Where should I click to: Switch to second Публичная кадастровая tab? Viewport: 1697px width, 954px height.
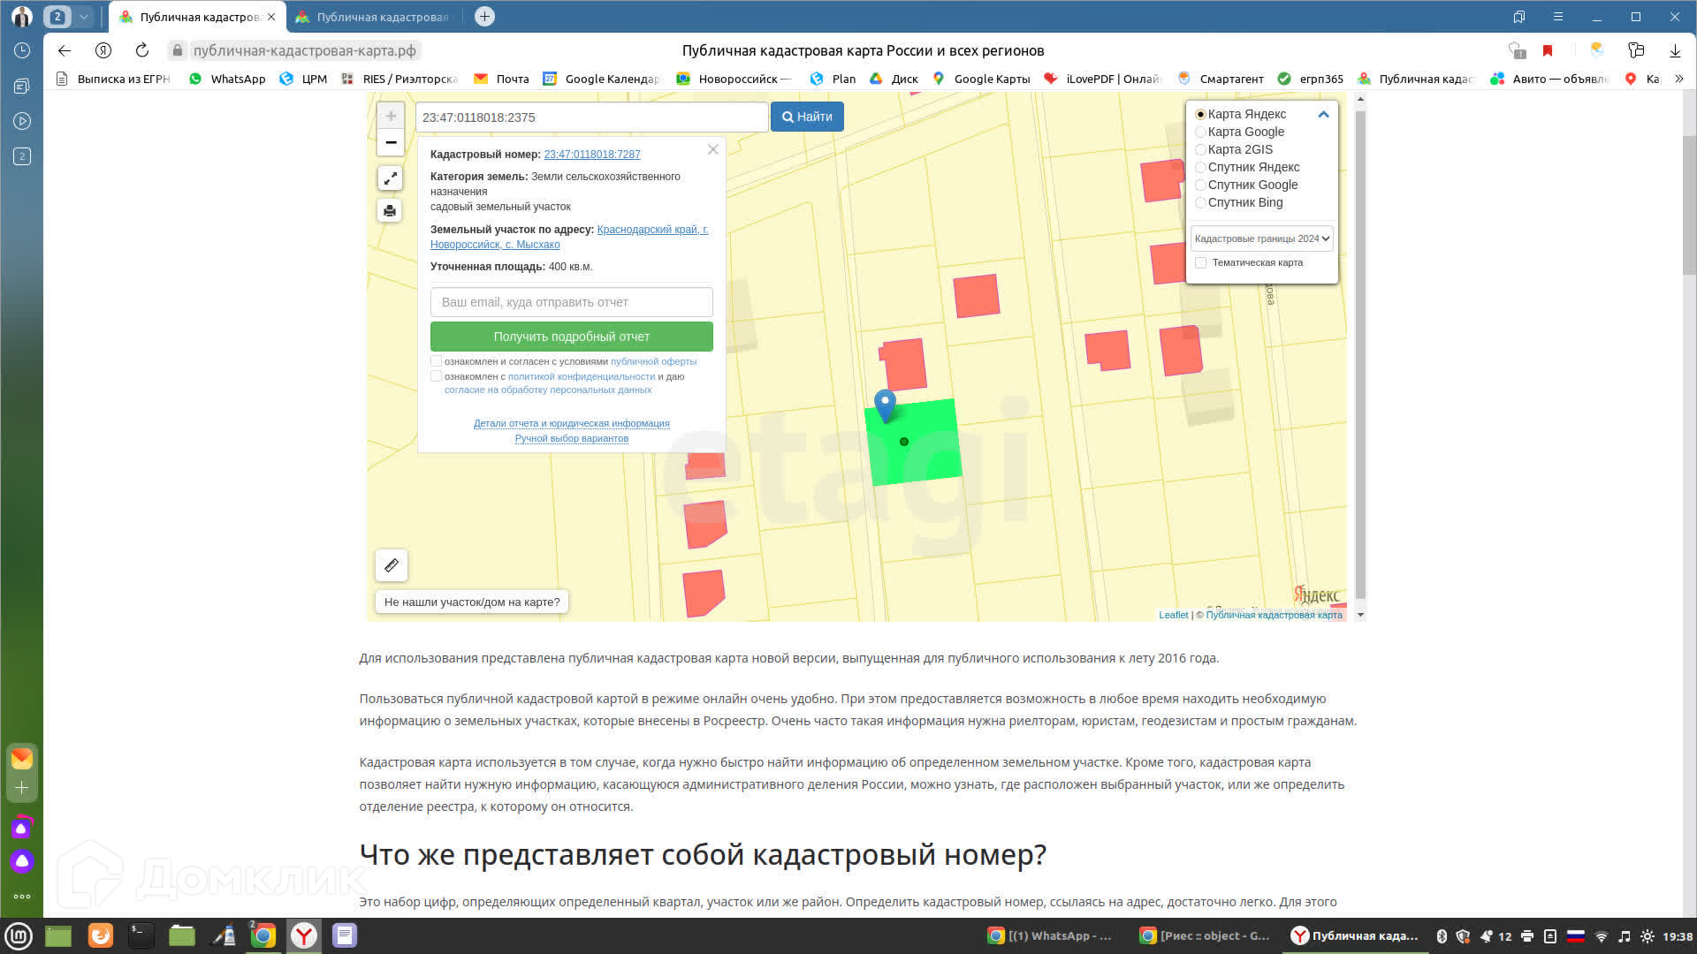tap(375, 17)
